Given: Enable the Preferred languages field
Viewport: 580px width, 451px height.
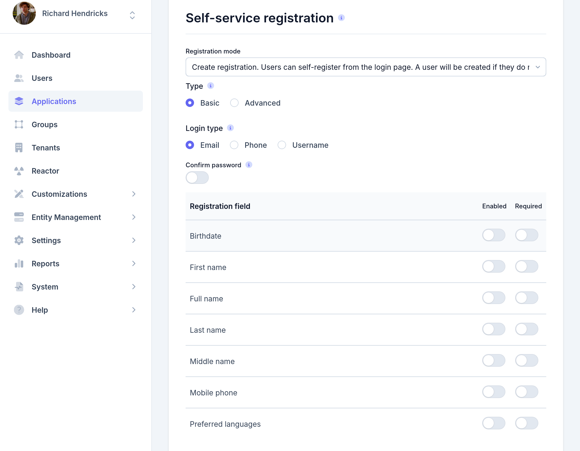Looking at the screenshot, I should click(x=494, y=423).
